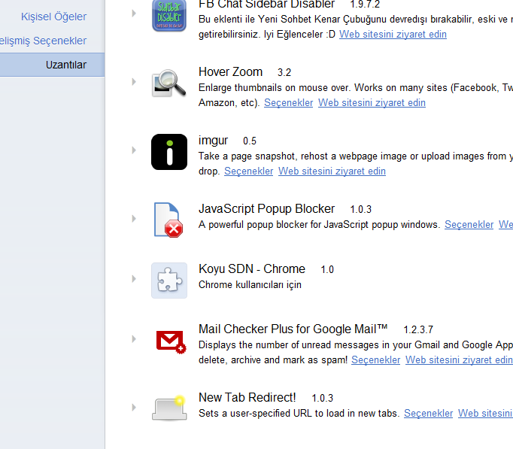Expand New Tab Redirect details
The height and width of the screenshot is (449, 513).
[134, 407]
